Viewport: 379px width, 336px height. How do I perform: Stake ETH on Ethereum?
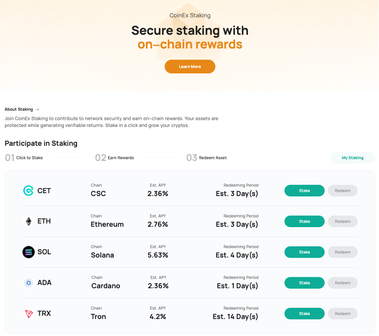[x=304, y=221]
